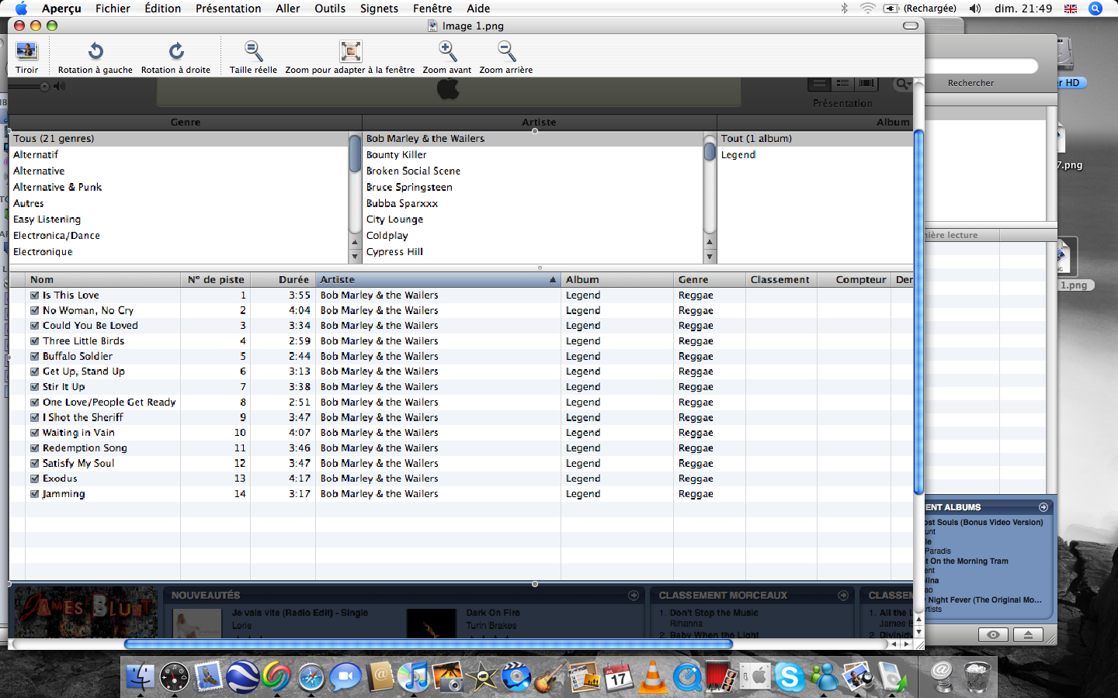Open the input language flag menu
This screenshot has width=1118, height=698.
click(x=1071, y=9)
